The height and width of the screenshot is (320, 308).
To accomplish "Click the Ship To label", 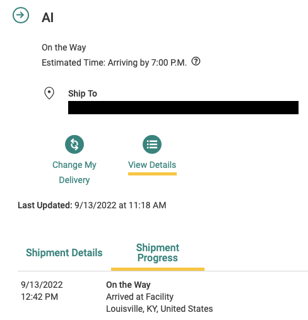I will [x=83, y=93].
